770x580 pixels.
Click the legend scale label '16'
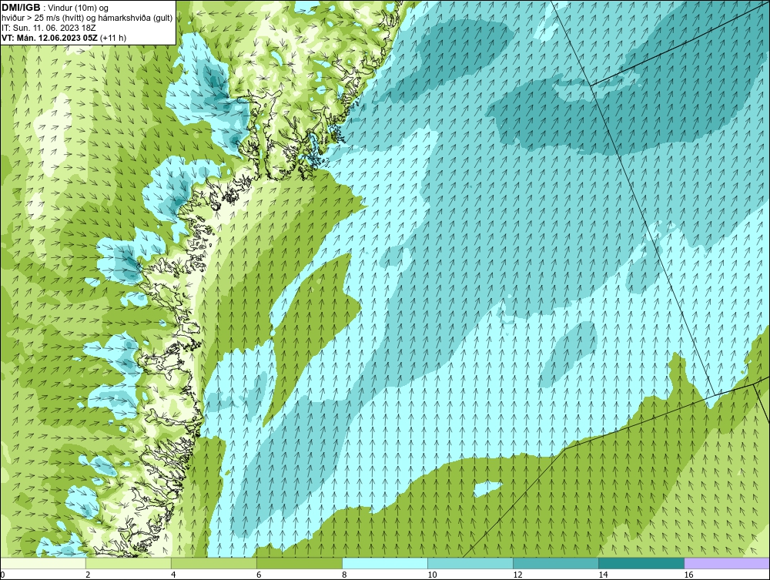tap(688, 575)
